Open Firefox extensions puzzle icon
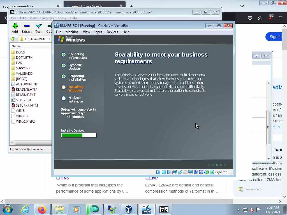Viewport: 287px width, 215px height. pyautogui.click(x=260, y=18)
